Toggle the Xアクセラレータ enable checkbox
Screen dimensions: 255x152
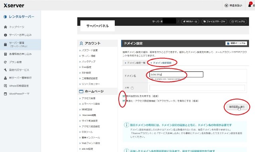coord(124,101)
